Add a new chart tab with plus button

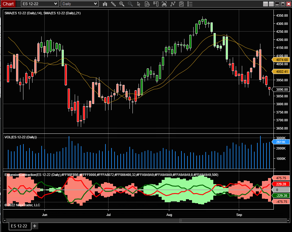pyautogui.click(x=35, y=226)
